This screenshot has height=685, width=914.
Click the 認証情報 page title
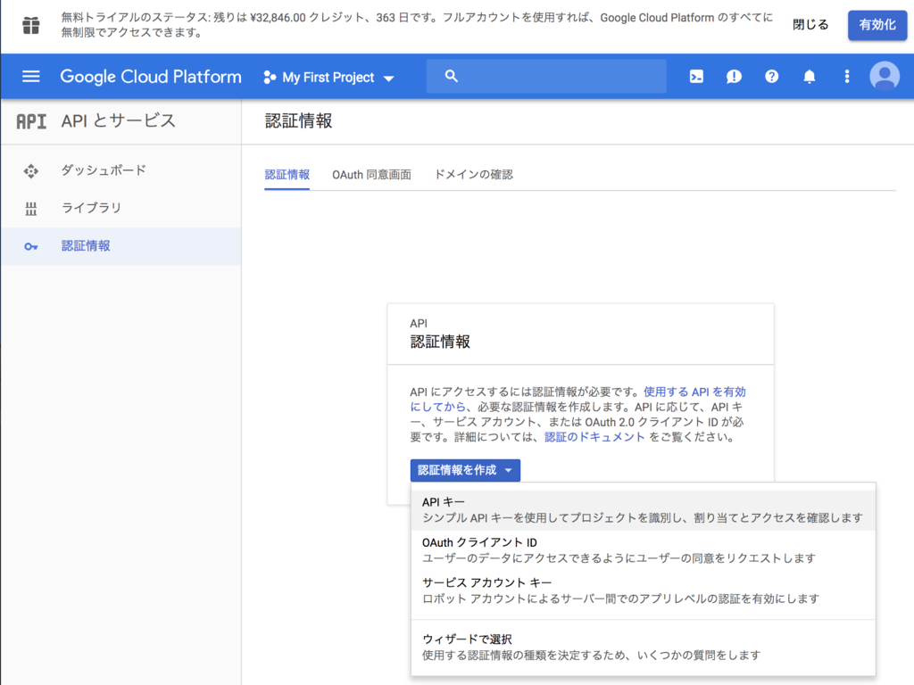298,120
